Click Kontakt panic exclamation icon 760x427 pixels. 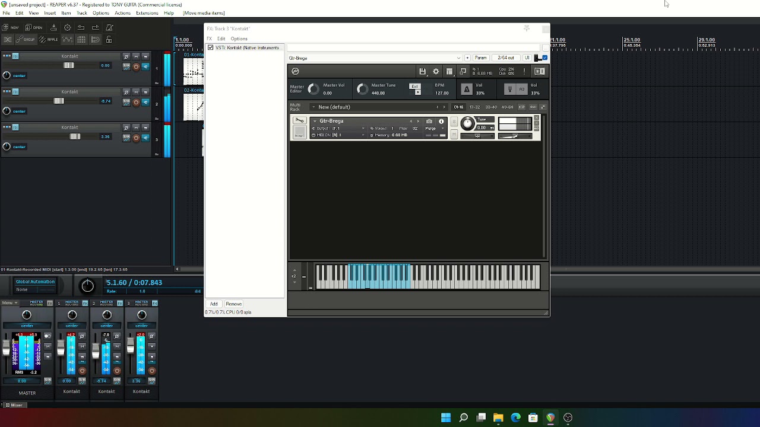click(x=524, y=71)
